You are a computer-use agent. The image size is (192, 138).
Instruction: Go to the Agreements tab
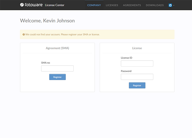coord(132,5)
